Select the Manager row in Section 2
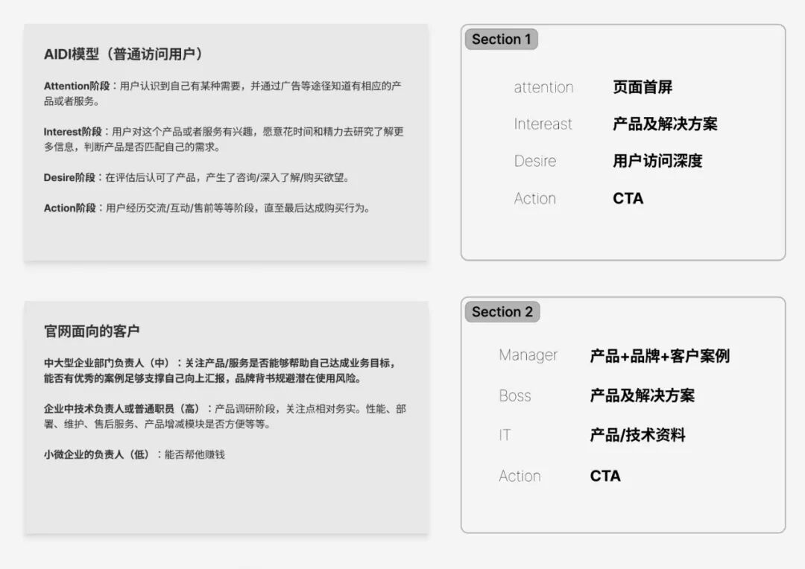Image resolution: width=805 pixels, height=569 pixels. 528,355
